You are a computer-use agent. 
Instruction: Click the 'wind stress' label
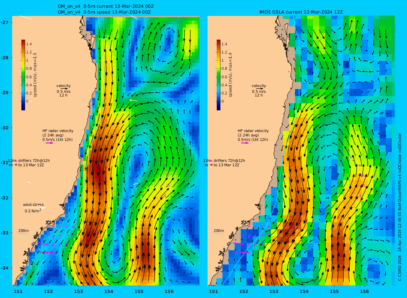pos(33,205)
